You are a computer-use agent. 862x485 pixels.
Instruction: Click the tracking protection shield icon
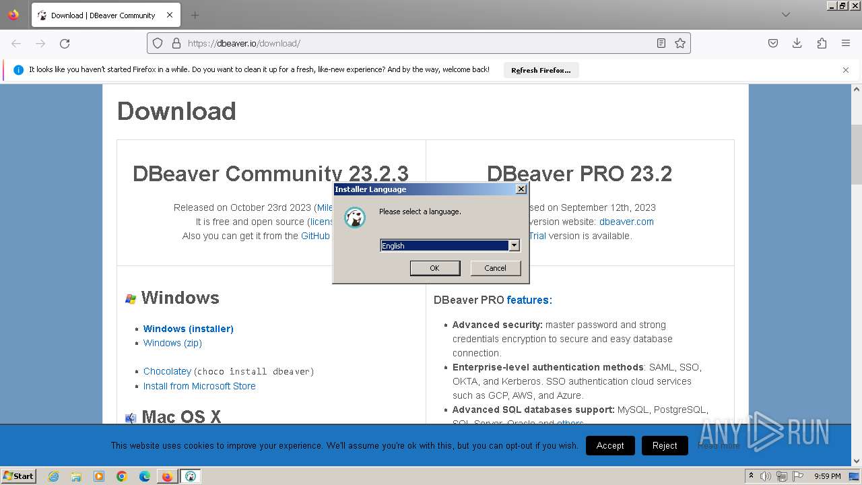[x=158, y=43]
